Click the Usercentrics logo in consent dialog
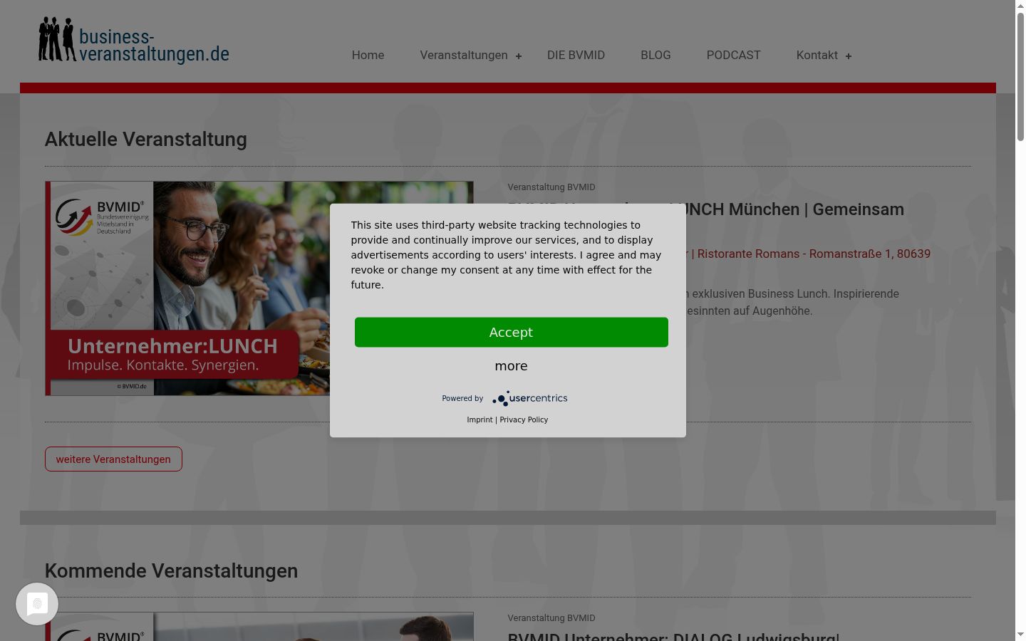This screenshot has width=1026, height=641. (x=529, y=398)
